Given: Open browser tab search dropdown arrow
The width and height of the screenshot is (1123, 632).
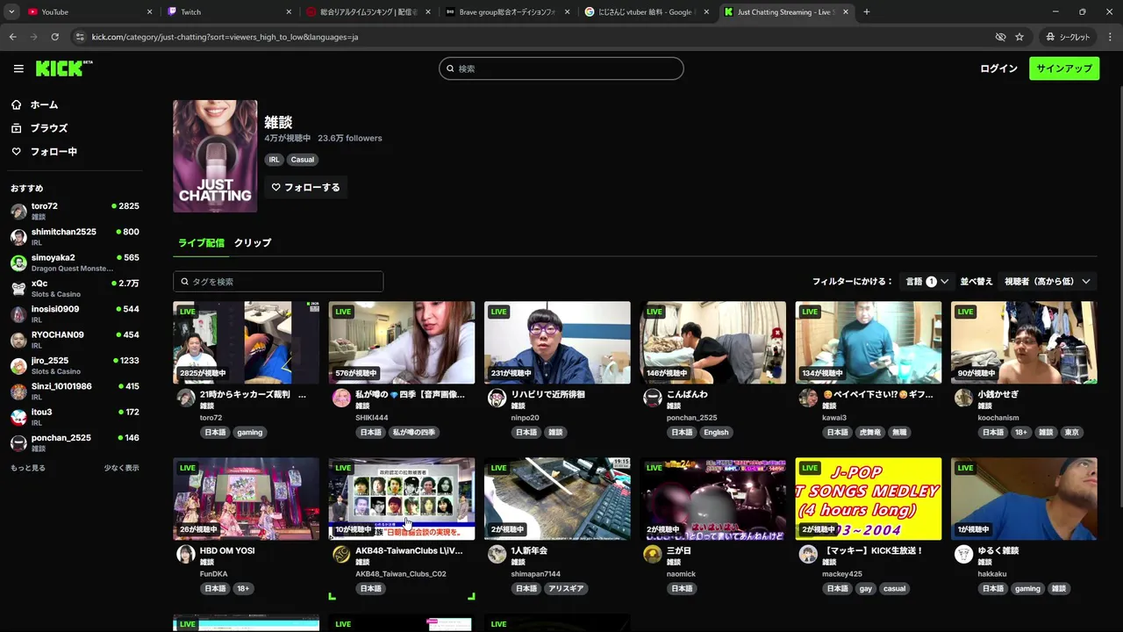Looking at the screenshot, I should click(12, 12).
